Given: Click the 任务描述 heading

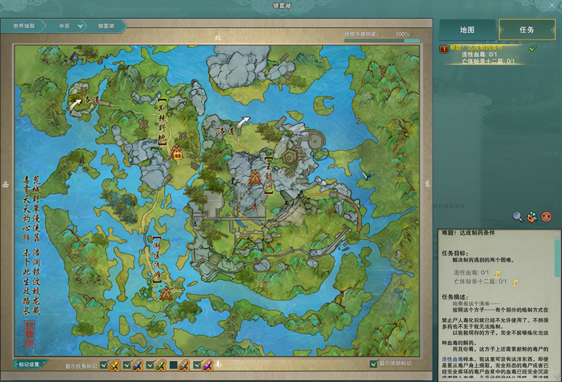Looking at the screenshot, I should click(x=455, y=297).
